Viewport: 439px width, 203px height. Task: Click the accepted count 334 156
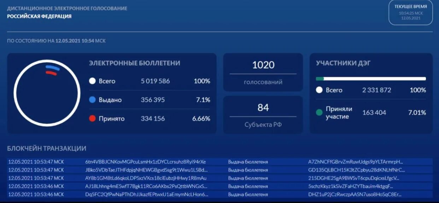click(x=153, y=118)
